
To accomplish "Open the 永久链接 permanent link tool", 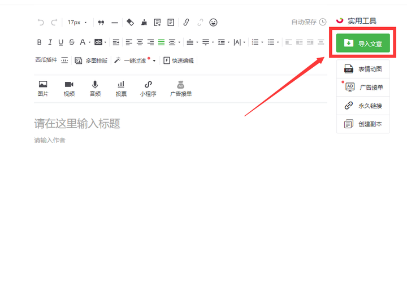I will click(363, 106).
